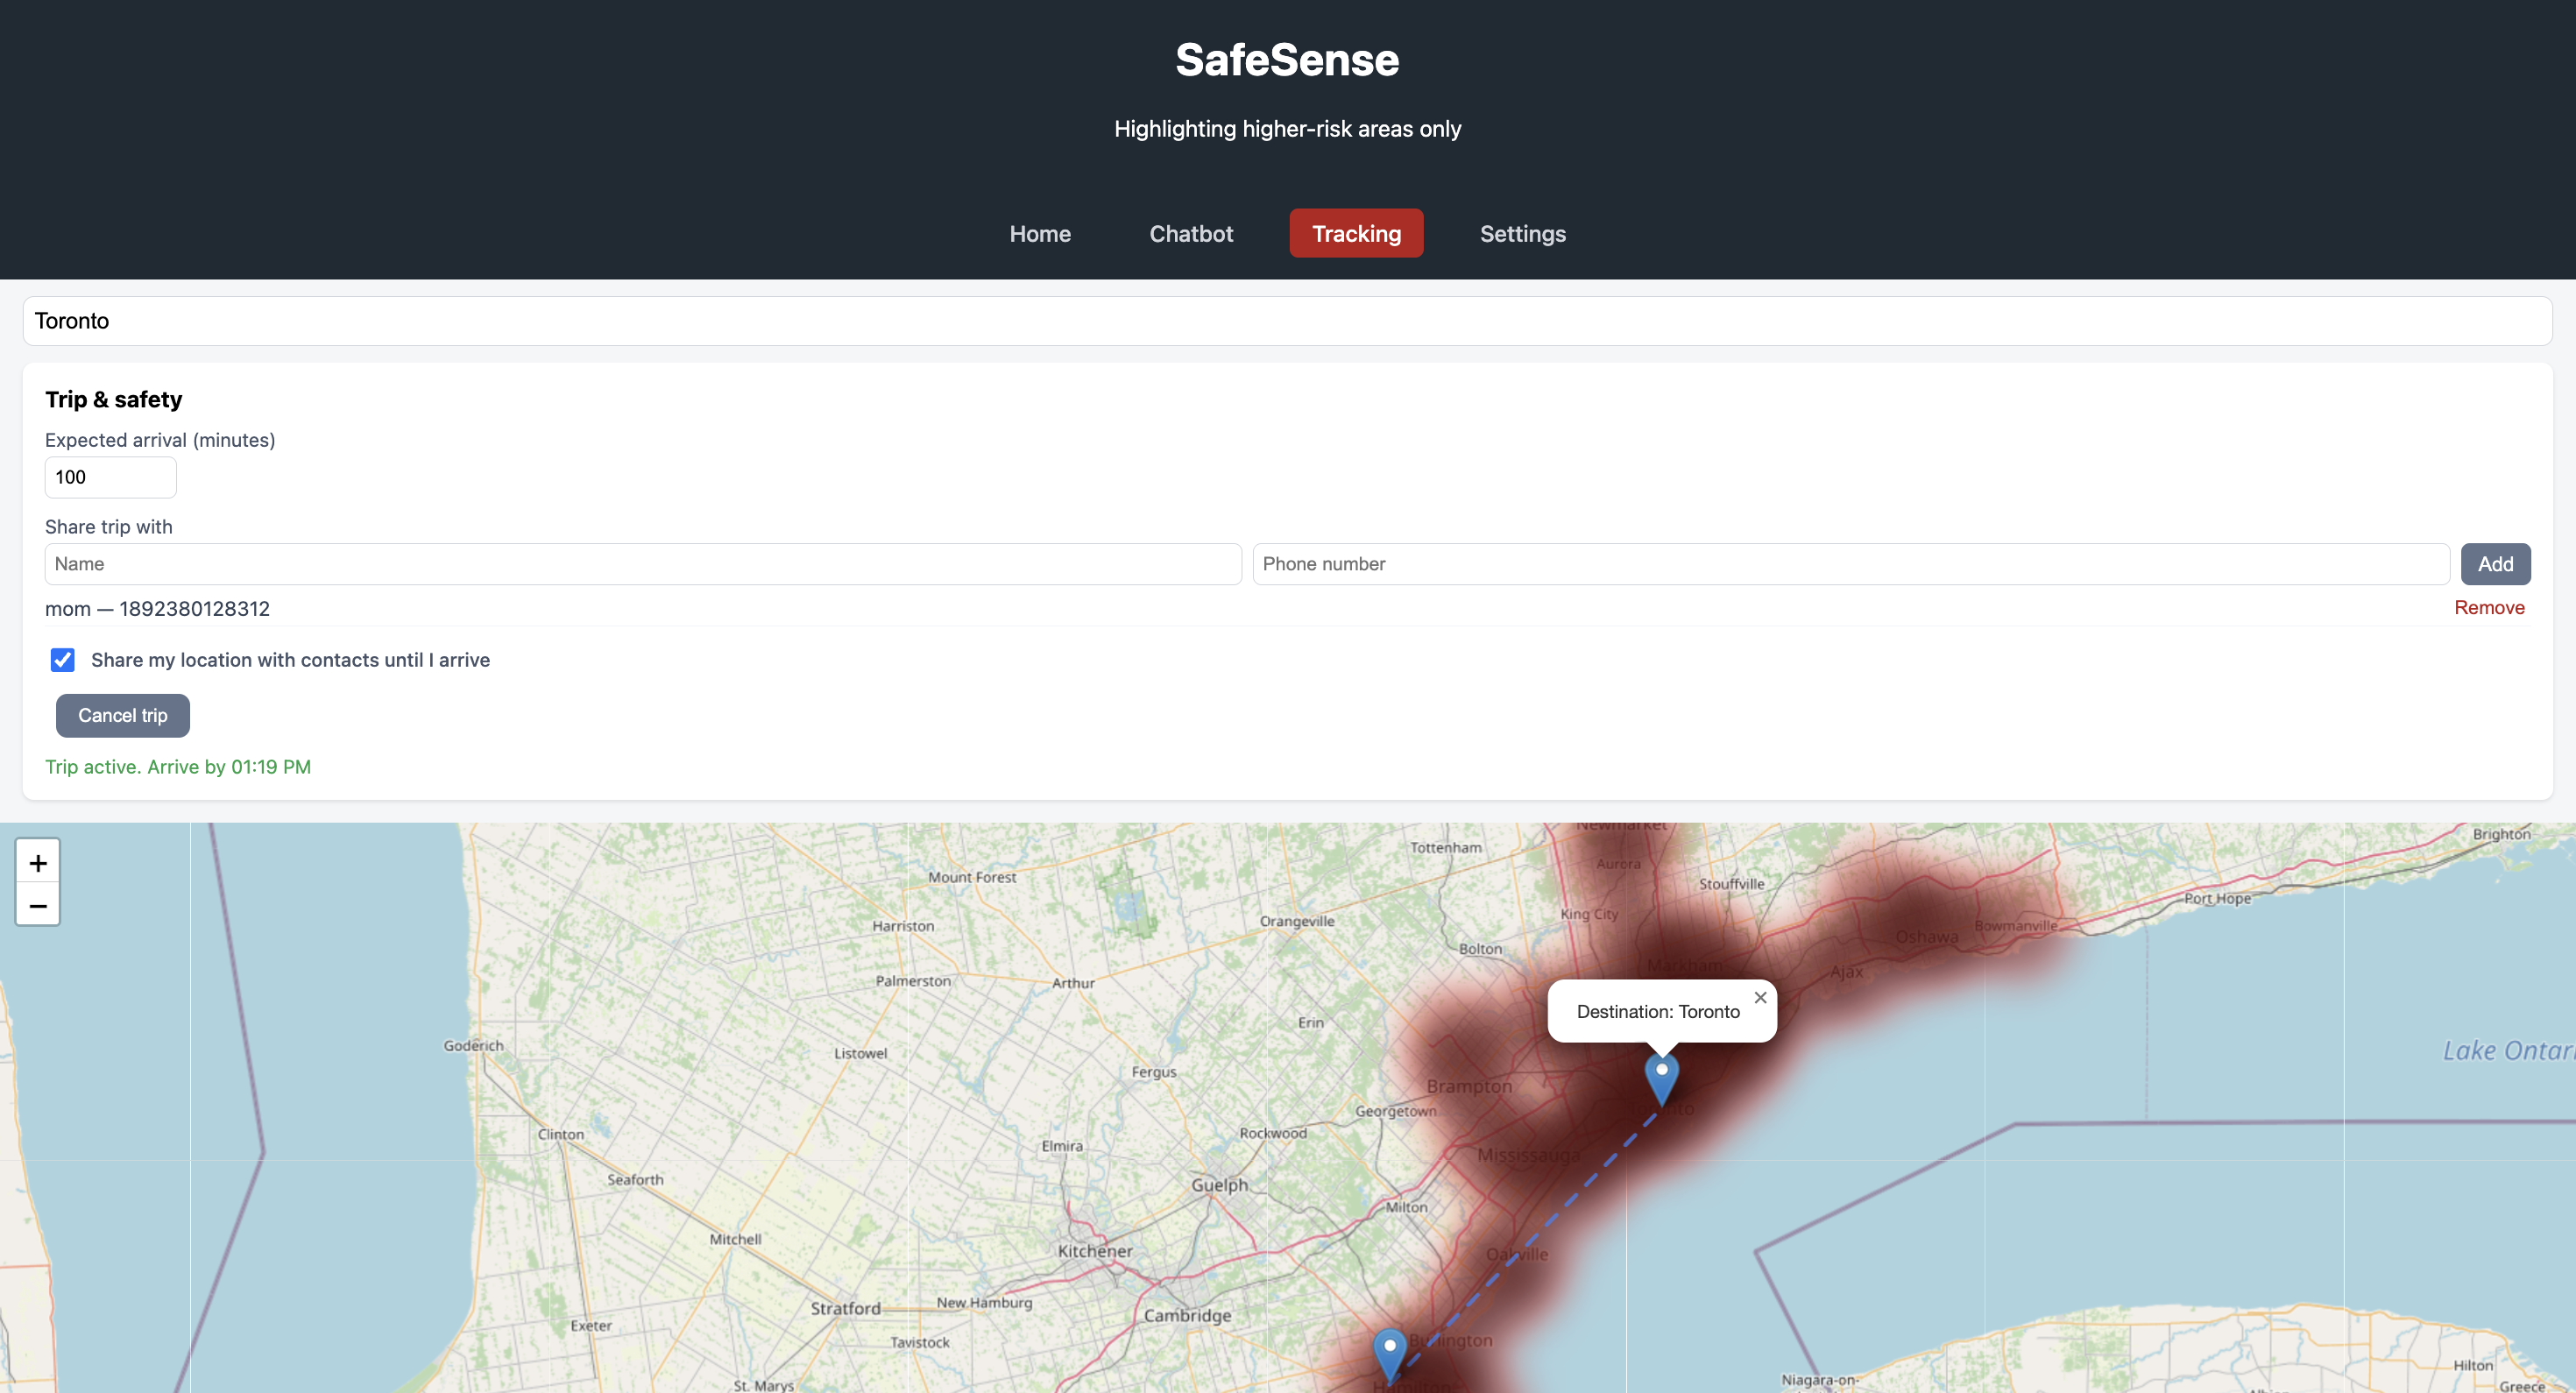
Task: Switch to the Chatbot tab
Action: pos(1191,233)
